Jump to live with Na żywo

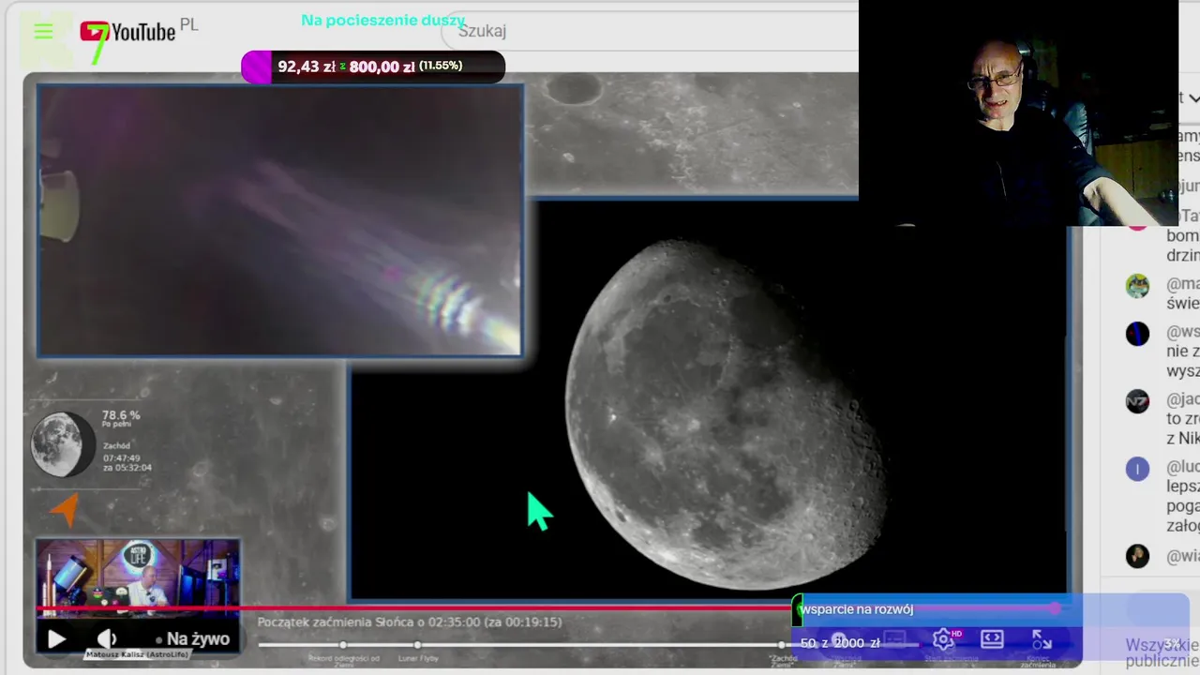(192, 639)
